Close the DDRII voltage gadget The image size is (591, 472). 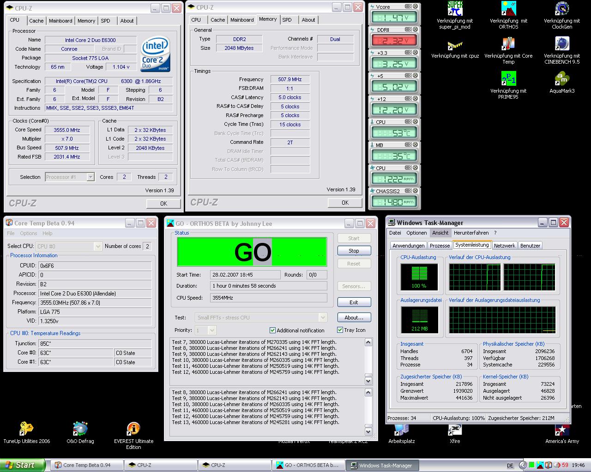click(415, 29)
